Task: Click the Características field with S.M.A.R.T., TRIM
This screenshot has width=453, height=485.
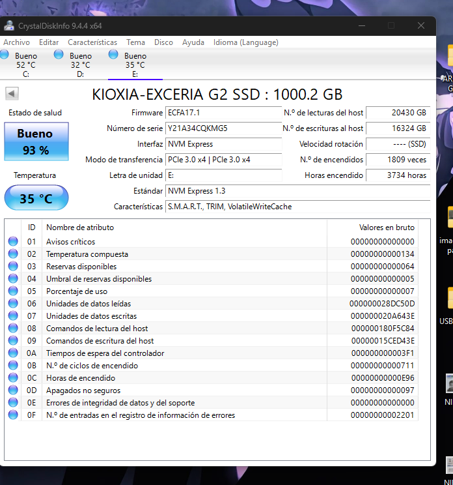Action: (x=298, y=207)
